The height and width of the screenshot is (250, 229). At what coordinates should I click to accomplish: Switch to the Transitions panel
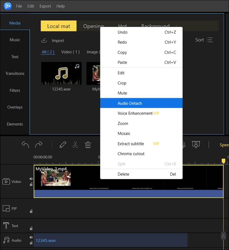tap(15, 74)
